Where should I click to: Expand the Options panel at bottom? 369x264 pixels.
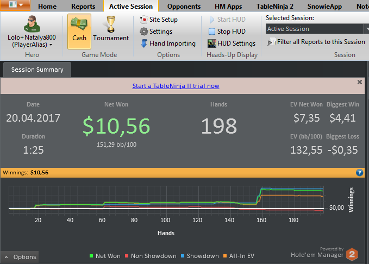20,257
